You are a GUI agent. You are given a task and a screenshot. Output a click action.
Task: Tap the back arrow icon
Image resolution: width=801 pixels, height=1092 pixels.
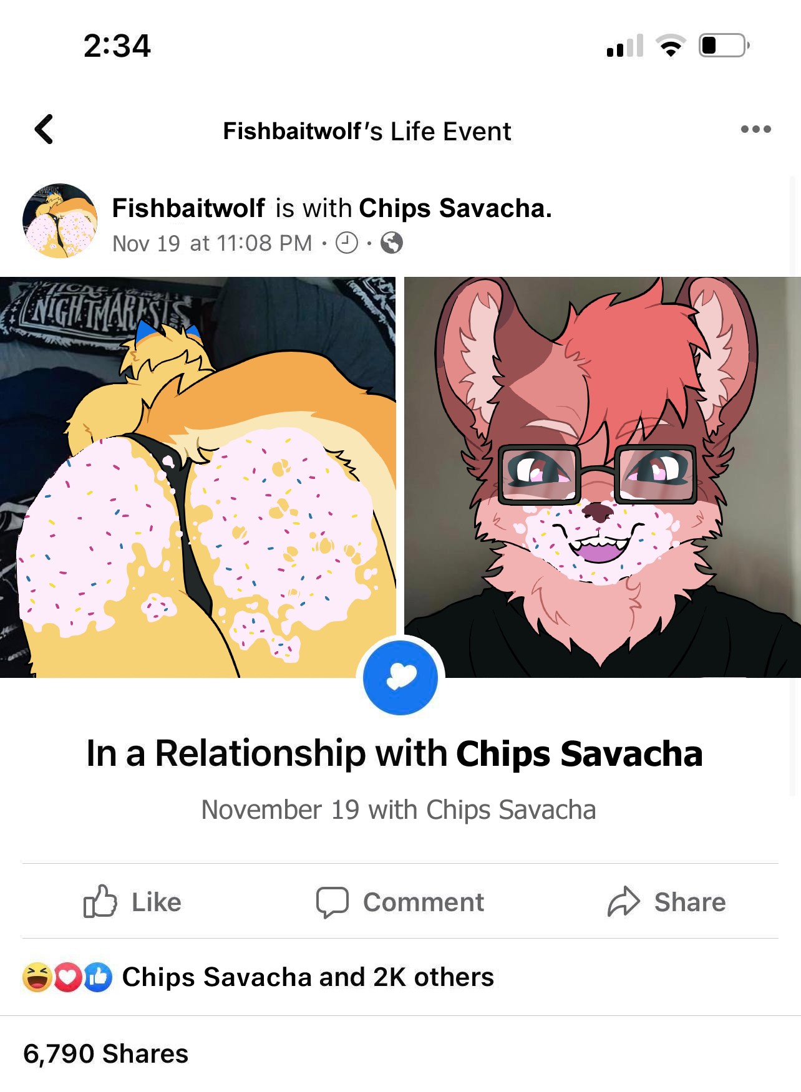[x=44, y=130]
